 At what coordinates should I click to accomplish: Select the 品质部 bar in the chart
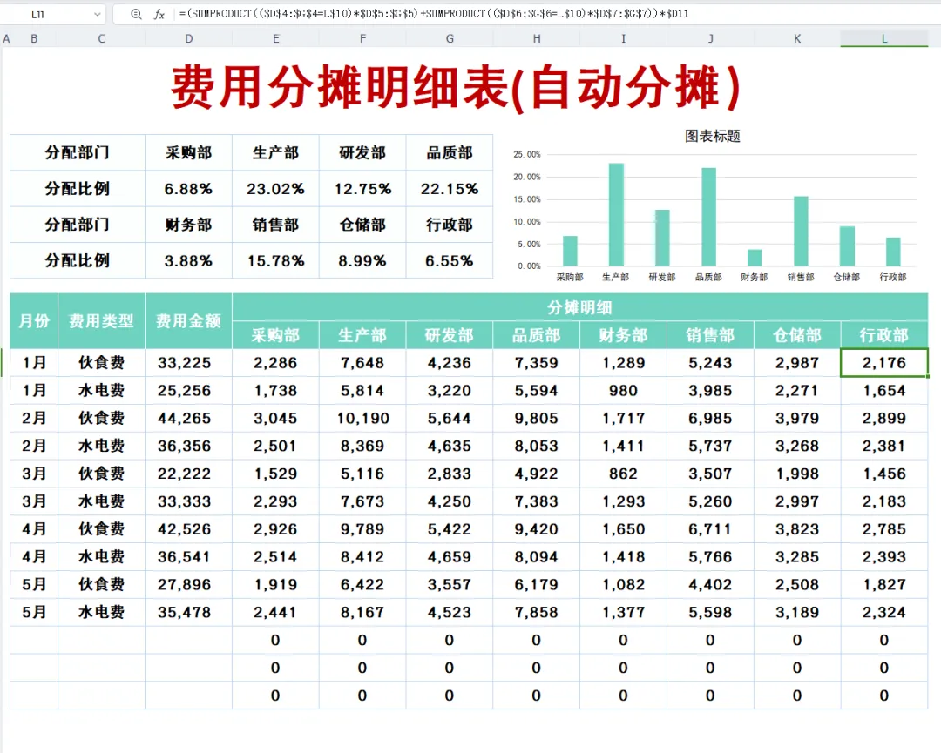pyautogui.click(x=708, y=217)
